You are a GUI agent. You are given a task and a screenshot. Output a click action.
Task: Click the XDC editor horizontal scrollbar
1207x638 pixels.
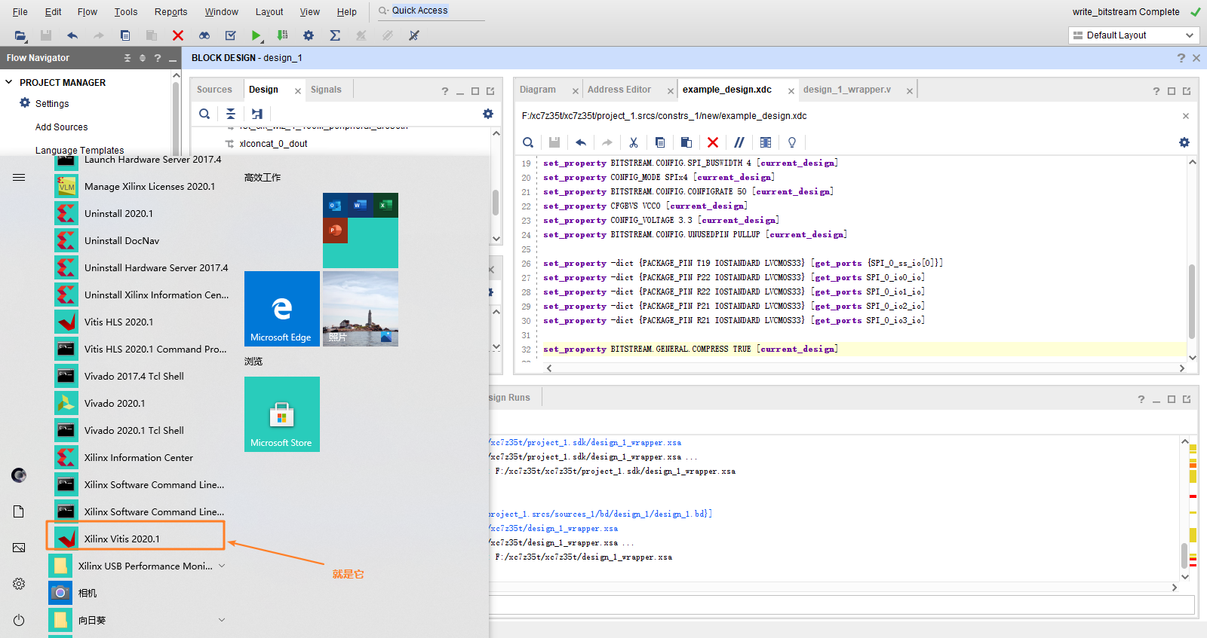(x=865, y=368)
